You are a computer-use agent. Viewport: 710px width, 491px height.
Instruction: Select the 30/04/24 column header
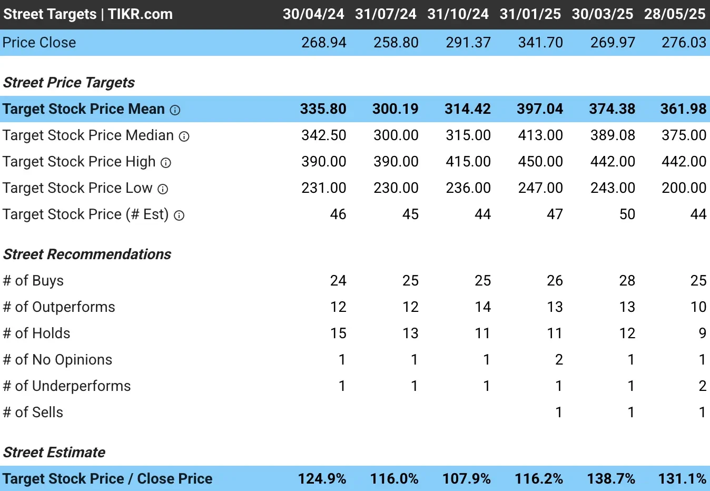pyautogui.click(x=313, y=14)
